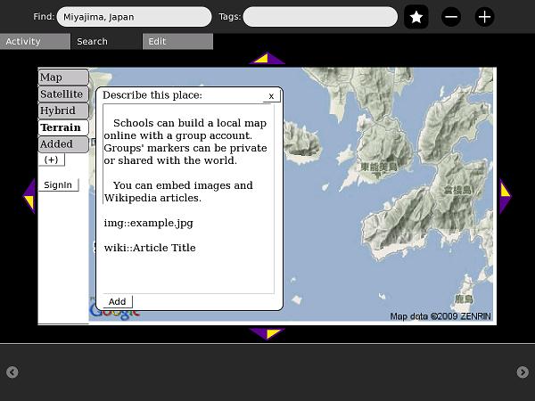
Task: Pan map down with bottom arrow
Action: pos(267,334)
